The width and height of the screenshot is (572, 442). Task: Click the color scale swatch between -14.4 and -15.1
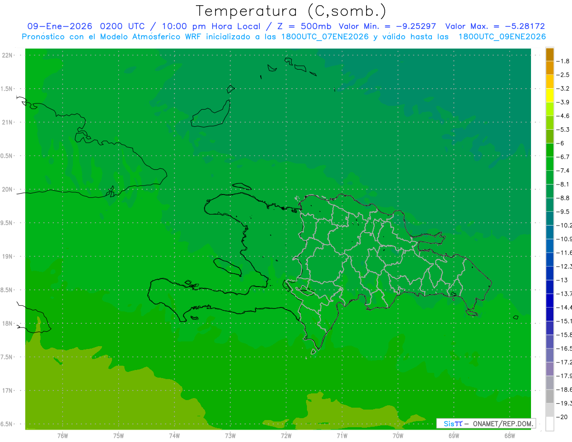550,314
